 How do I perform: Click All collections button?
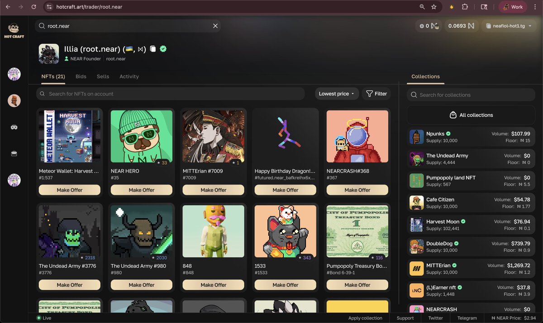tap(471, 115)
